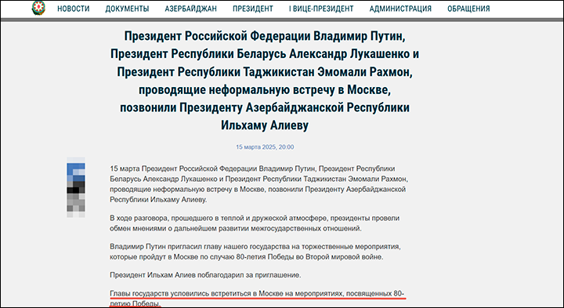The width and height of the screenshot is (564, 308).
Task: Open the АДМИНИСТРАЦИЯ menu item
Action: tap(400, 9)
